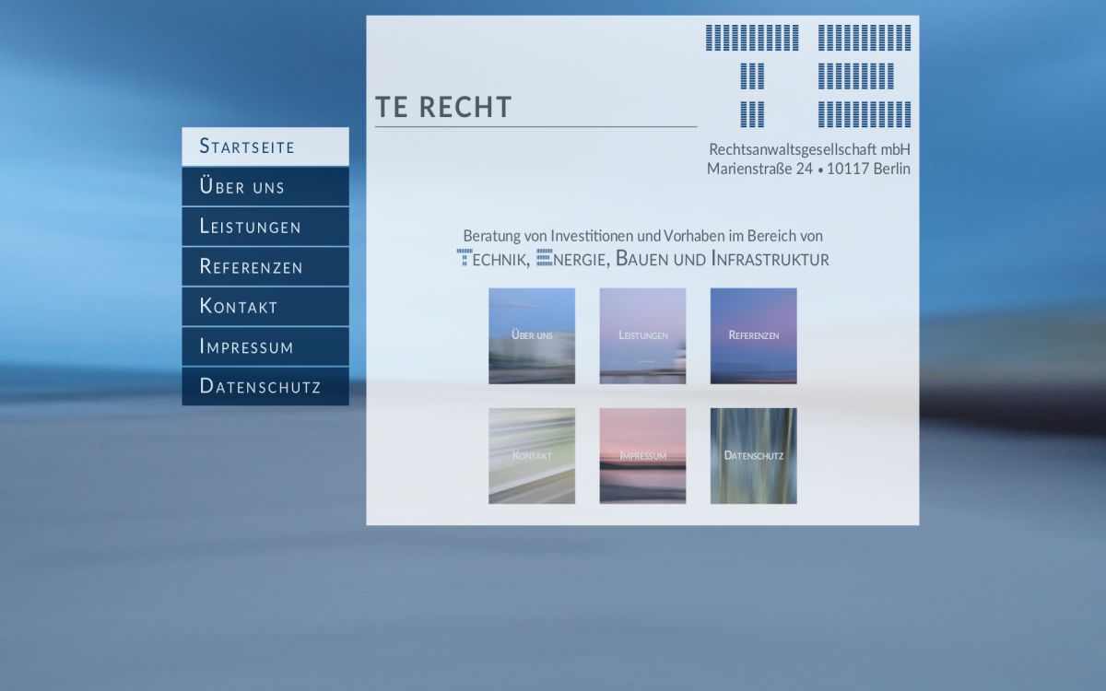
Task: Navigate to Leistungen via the sidebar
Action: click(x=265, y=226)
